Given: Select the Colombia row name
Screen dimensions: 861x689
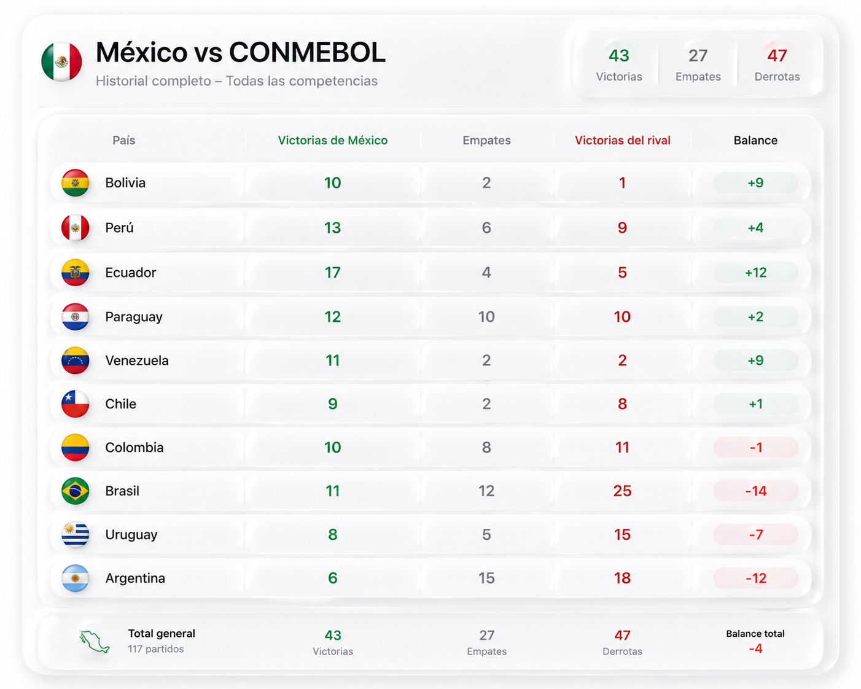Looking at the screenshot, I should click(134, 448).
